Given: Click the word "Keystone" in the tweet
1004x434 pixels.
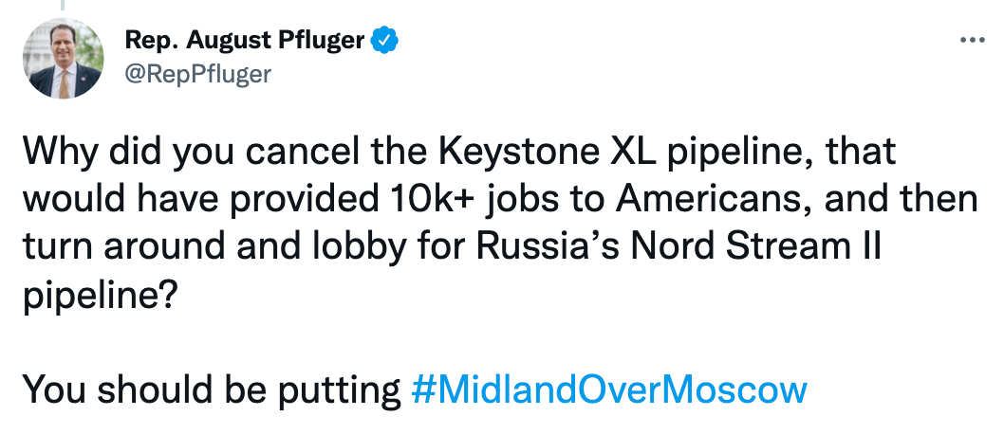Looking at the screenshot, I should pos(490,153).
